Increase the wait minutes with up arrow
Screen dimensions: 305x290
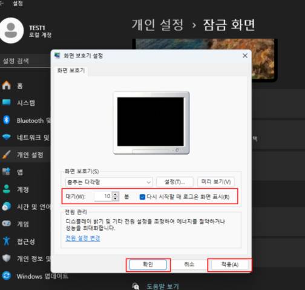tap(115, 195)
